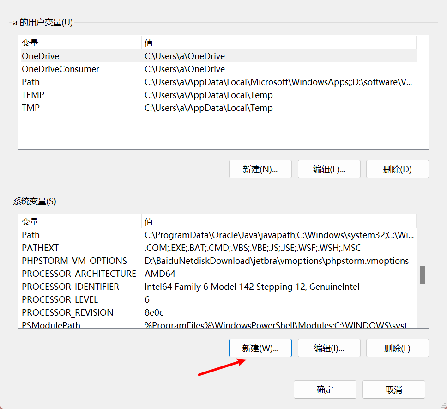Select the PATHEXT system variable
This screenshot has width=447, height=409.
(219, 248)
